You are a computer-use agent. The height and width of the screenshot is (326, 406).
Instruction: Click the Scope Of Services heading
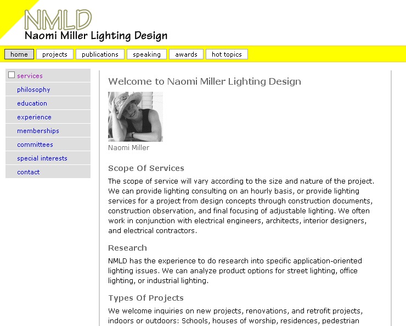pyautogui.click(x=146, y=168)
